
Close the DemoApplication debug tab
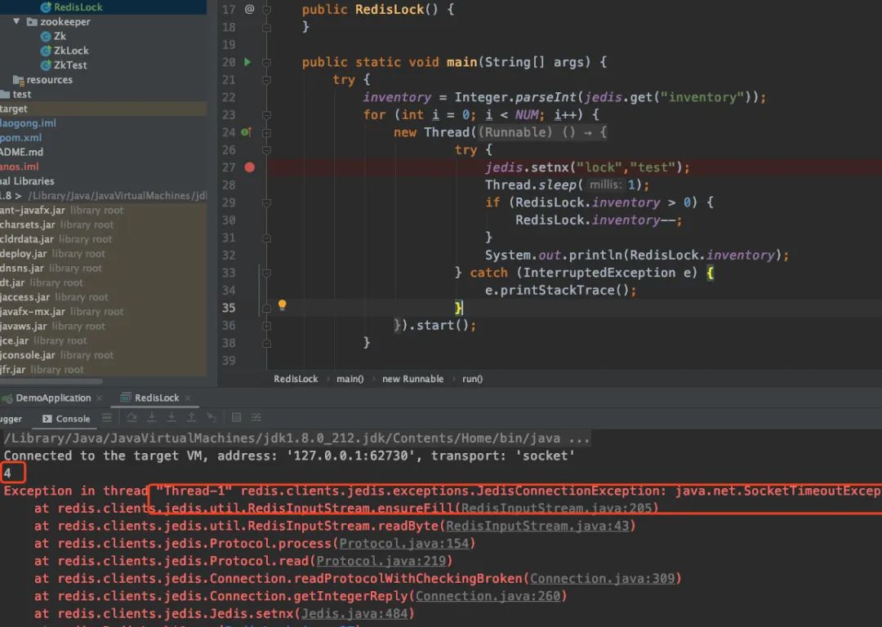coord(100,398)
